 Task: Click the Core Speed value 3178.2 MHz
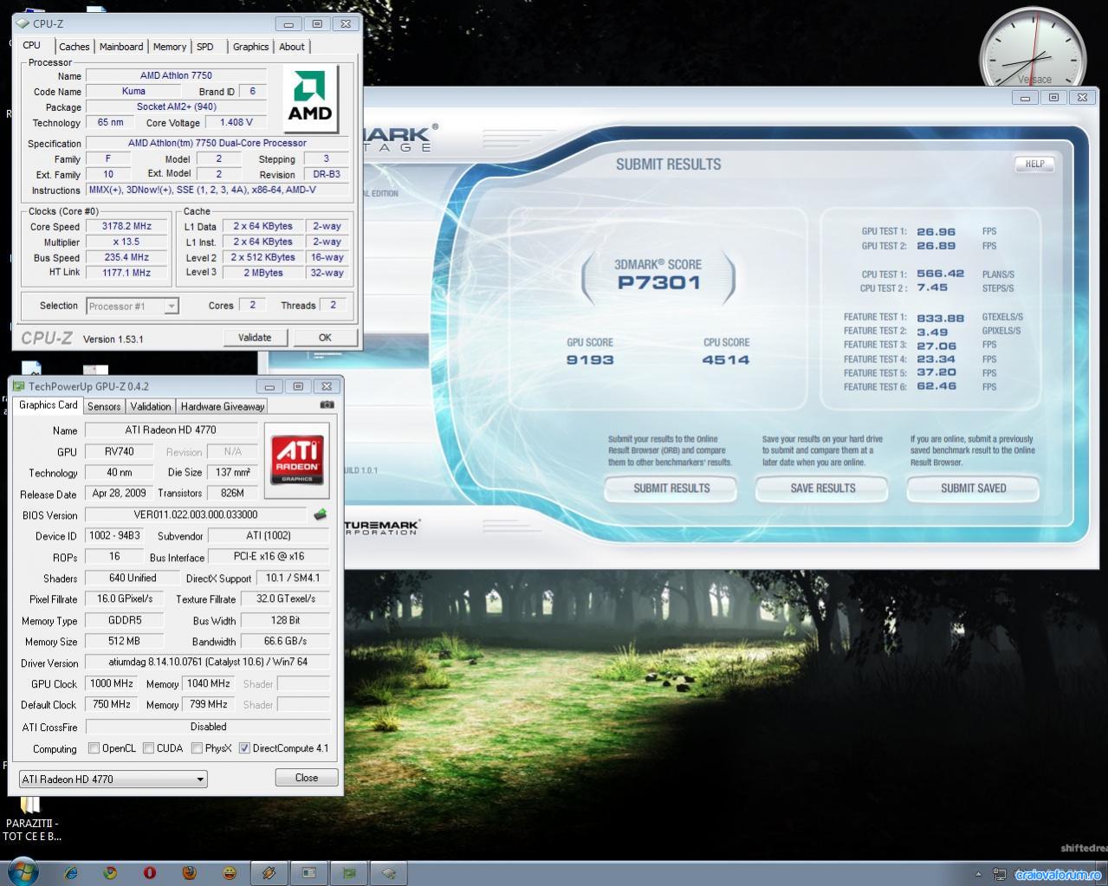pos(126,226)
